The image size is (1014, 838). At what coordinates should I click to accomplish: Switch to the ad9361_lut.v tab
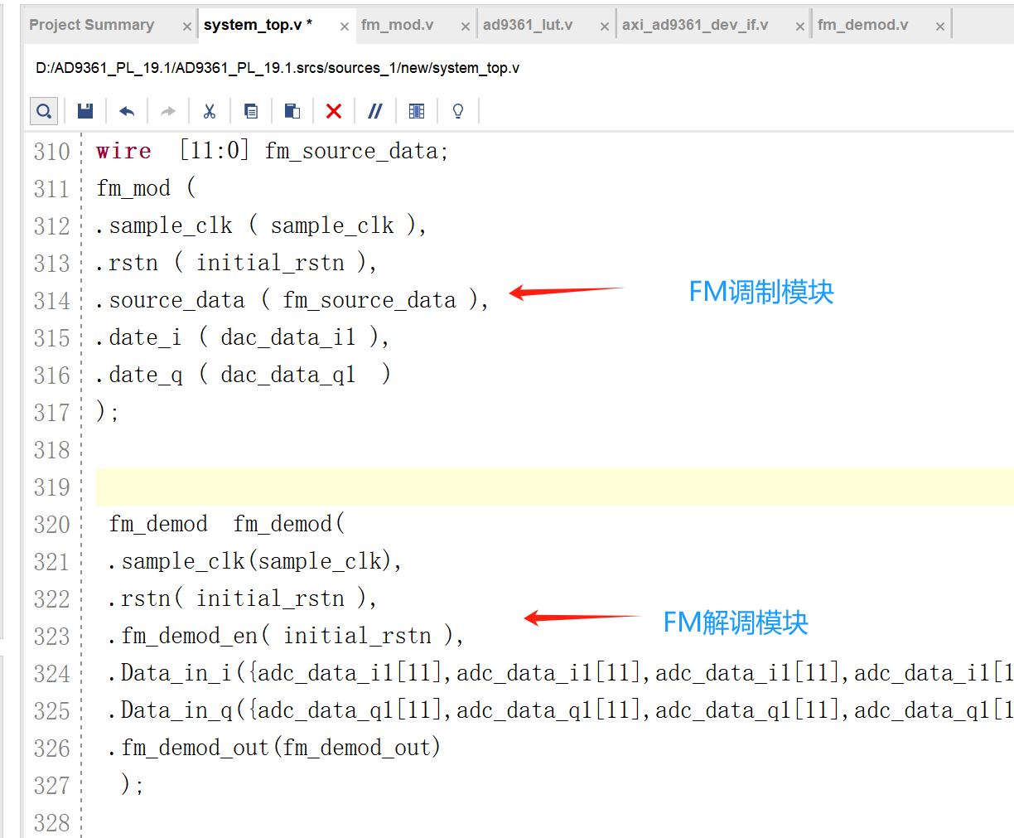tap(529, 24)
